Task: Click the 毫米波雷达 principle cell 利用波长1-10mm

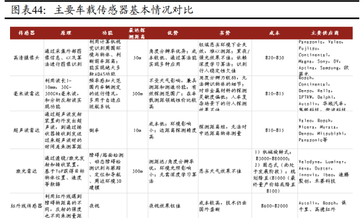Action: click(x=63, y=94)
